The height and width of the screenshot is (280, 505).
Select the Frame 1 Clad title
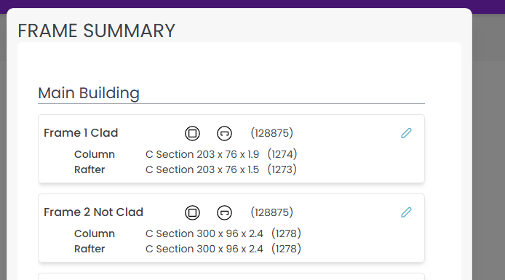point(81,133)
